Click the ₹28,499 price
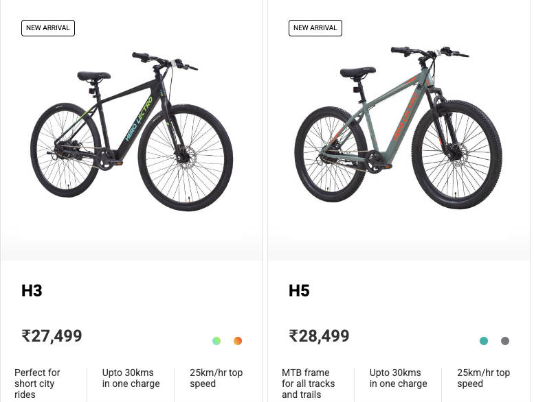This screenshot has width=534, height=402. (319, 336)
